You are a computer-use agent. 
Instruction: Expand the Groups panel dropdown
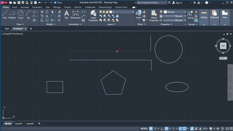click(193, 24)
